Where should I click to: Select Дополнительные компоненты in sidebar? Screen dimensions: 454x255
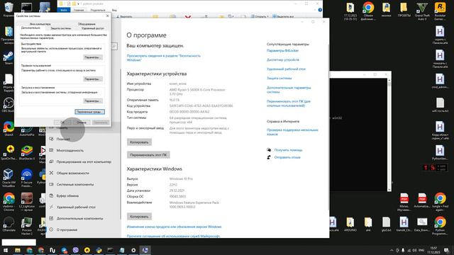(79, 219)
